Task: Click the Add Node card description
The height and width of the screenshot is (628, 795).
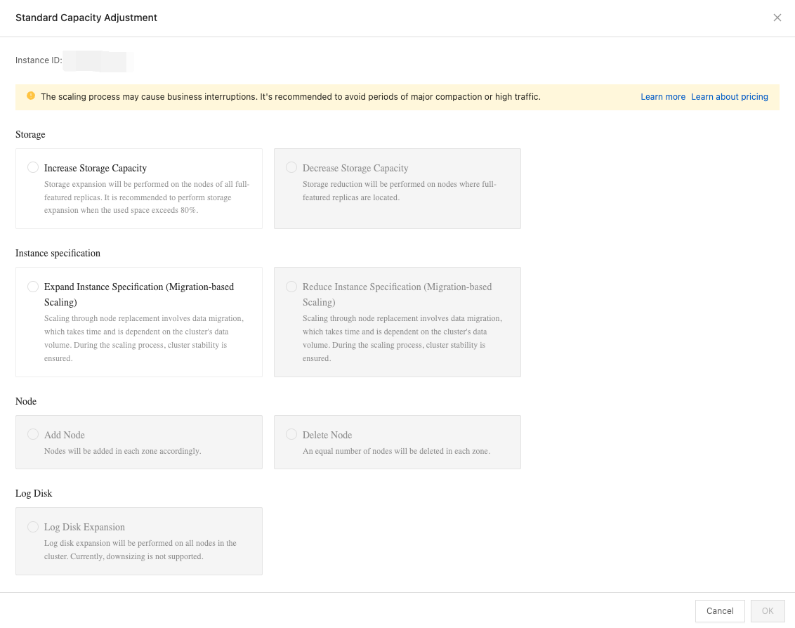Action: 122,451
